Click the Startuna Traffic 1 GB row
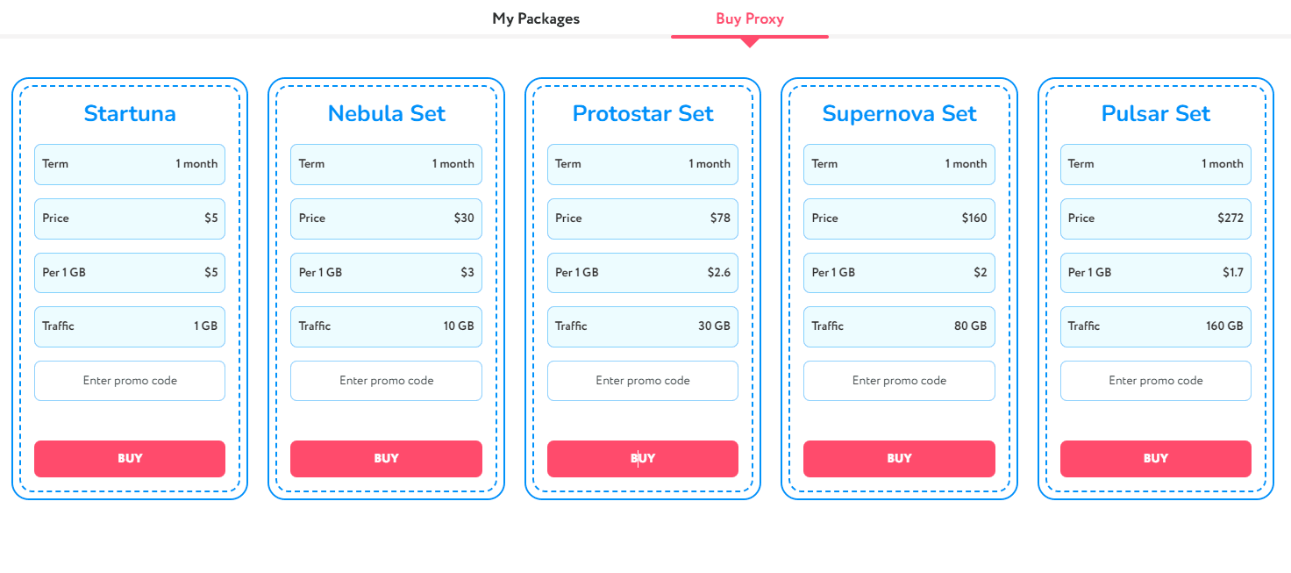 coord(130,326)
